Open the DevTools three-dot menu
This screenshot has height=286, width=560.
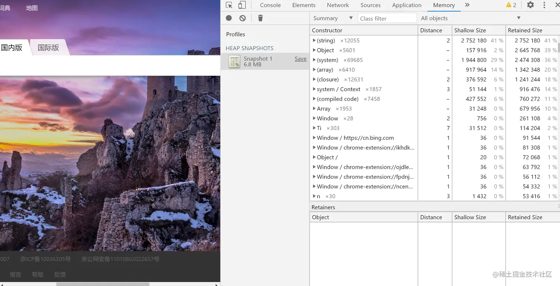point(544,5)
